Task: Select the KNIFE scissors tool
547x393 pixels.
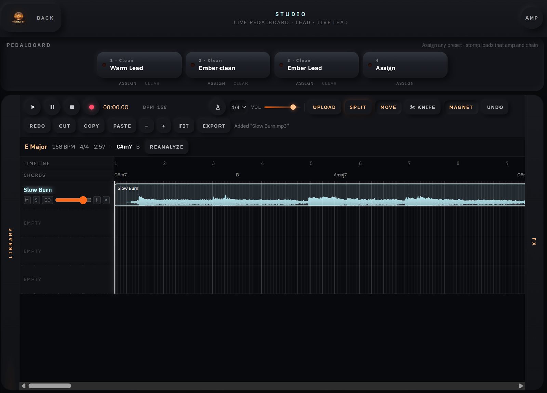Action: 423,107
